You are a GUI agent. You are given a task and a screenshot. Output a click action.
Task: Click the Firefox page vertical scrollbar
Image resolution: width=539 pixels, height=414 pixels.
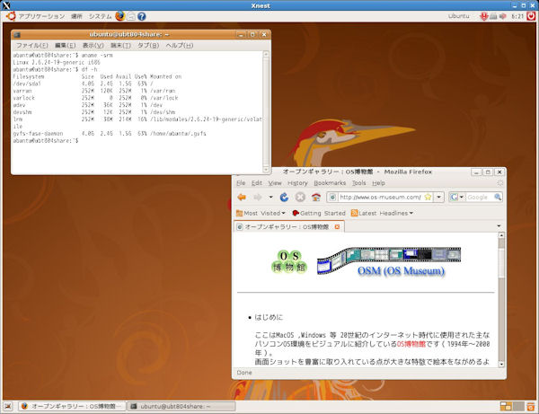501,300
